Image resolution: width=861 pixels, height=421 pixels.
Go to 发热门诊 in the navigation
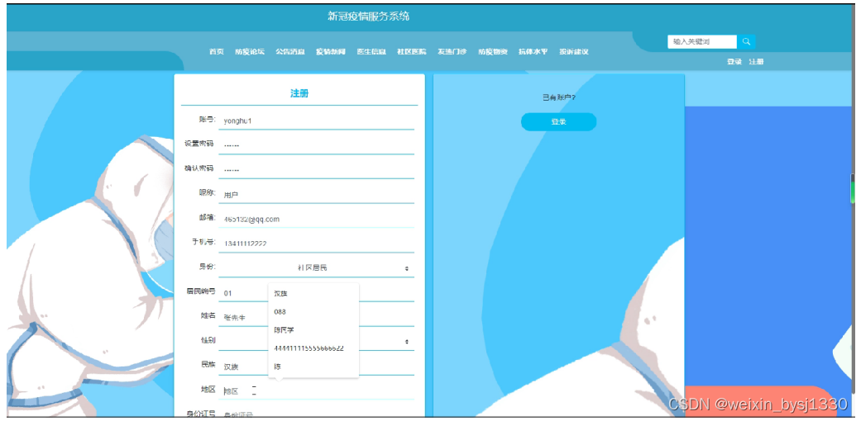pos(452,51)
